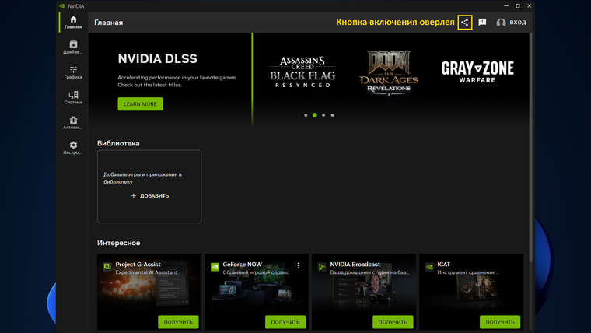Maximize the NVIDIA app window

[518, 5]
